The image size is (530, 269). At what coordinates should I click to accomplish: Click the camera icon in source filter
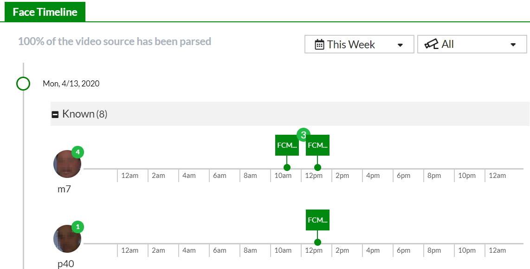pyautogui.click(x=432, y=45)
